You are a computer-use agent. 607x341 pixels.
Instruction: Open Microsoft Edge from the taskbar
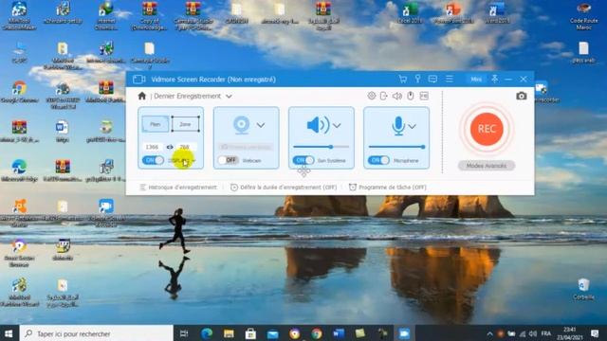pos(207,333)
